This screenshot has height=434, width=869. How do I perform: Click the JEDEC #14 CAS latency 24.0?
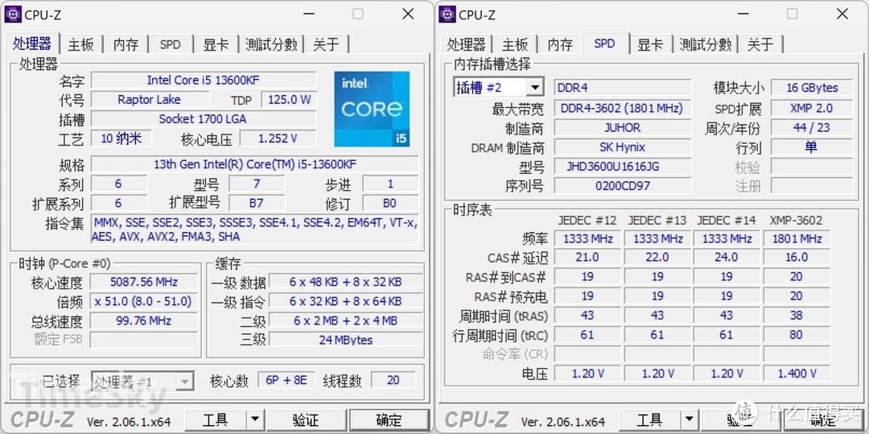(726, 257)
